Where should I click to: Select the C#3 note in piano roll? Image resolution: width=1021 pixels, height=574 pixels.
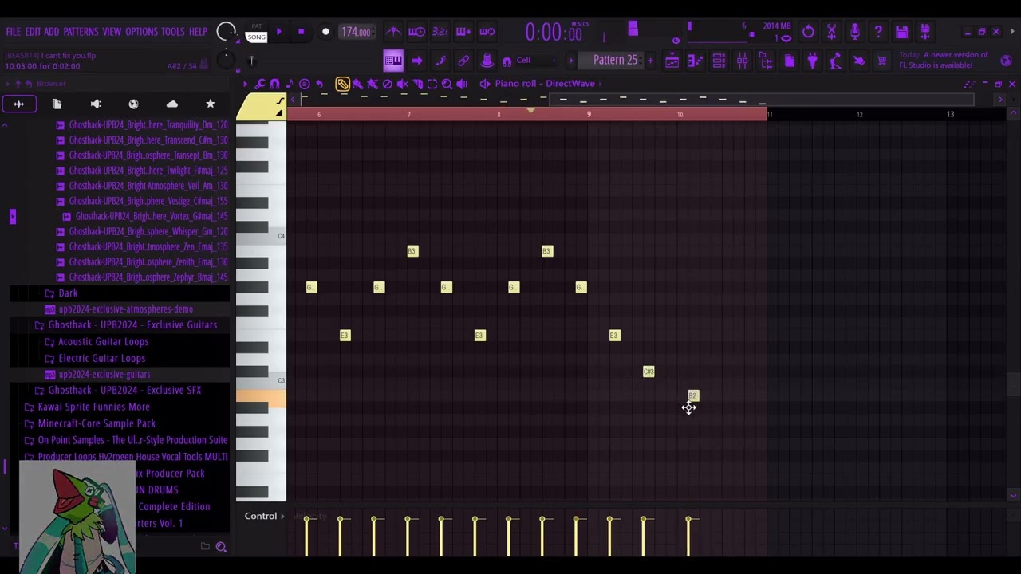coord(648,372)
